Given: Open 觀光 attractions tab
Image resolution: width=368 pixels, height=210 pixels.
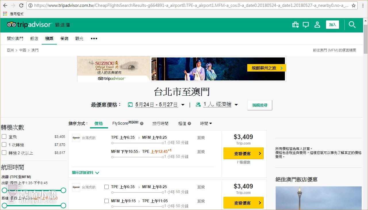Looking at the screenshot, I should point(79,38).
